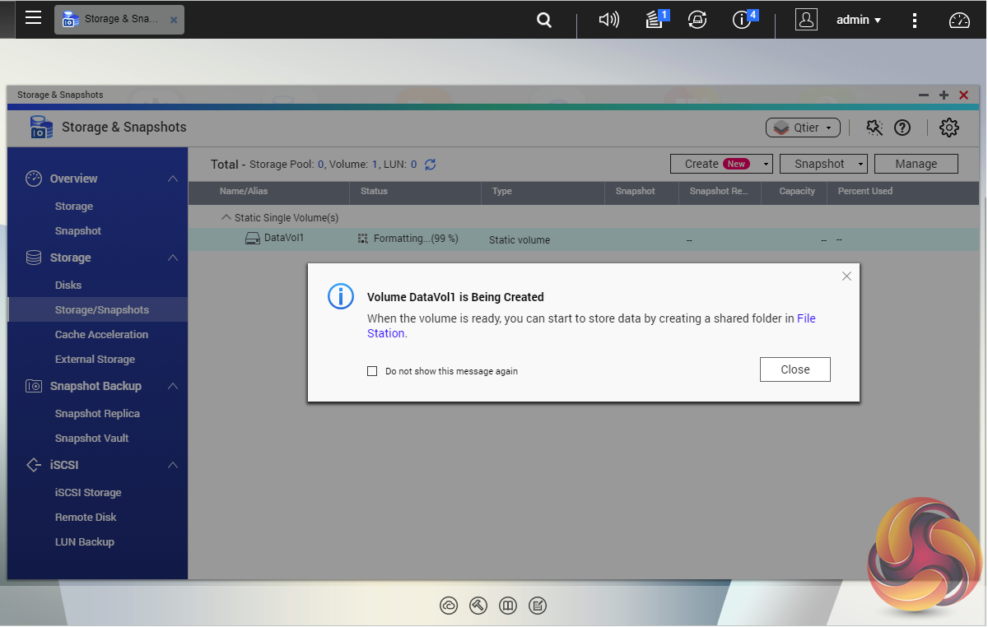Select Snapshot under Overview

coord(78,231)
